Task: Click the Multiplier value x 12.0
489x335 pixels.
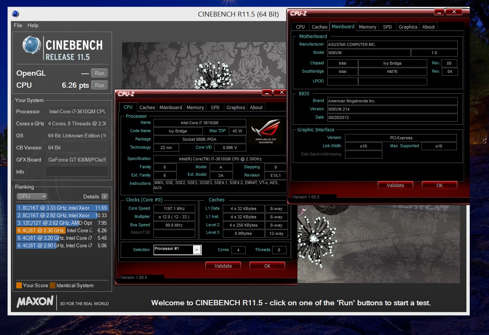Action: tap(174, 217)
